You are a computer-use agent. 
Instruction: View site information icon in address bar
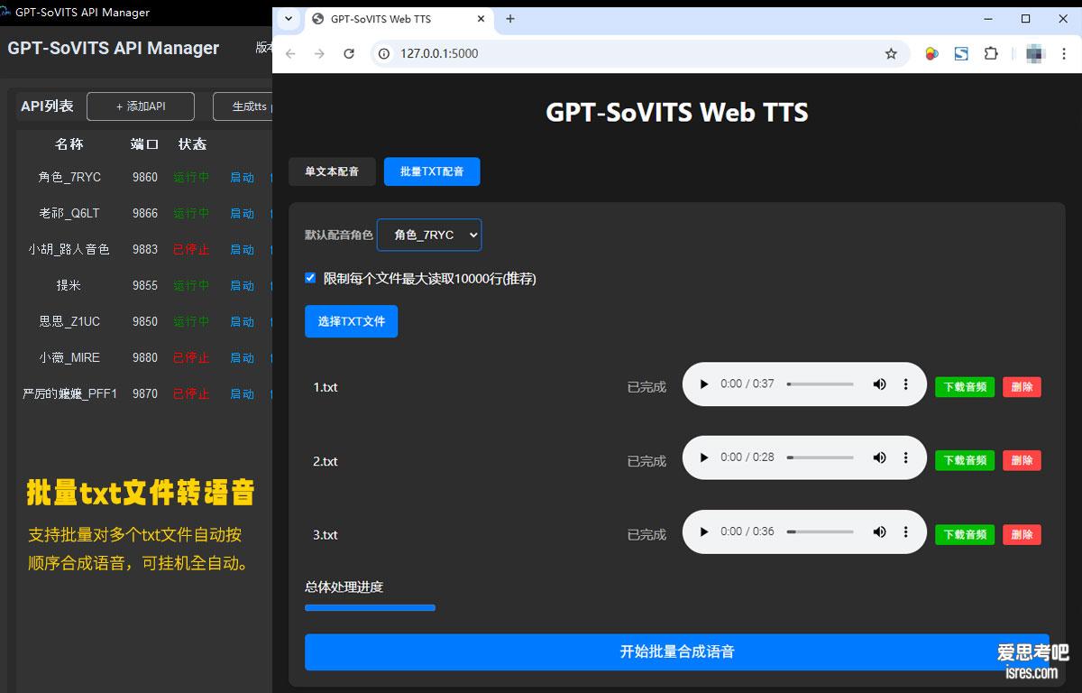(x=383, y=53)
